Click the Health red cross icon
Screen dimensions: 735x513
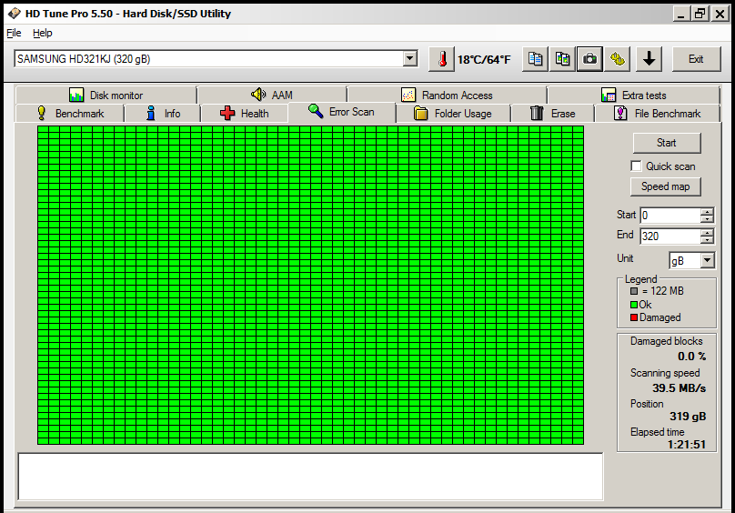tap(227, 113)
